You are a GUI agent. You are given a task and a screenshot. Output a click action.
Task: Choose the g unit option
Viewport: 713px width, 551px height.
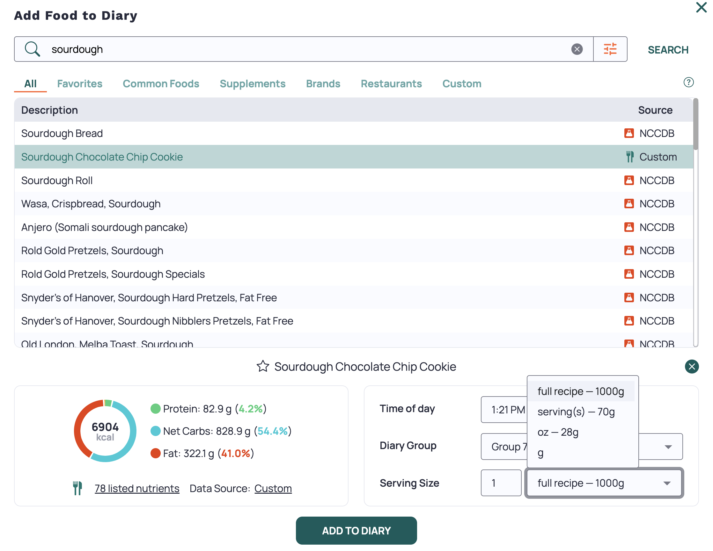[581, 453]
